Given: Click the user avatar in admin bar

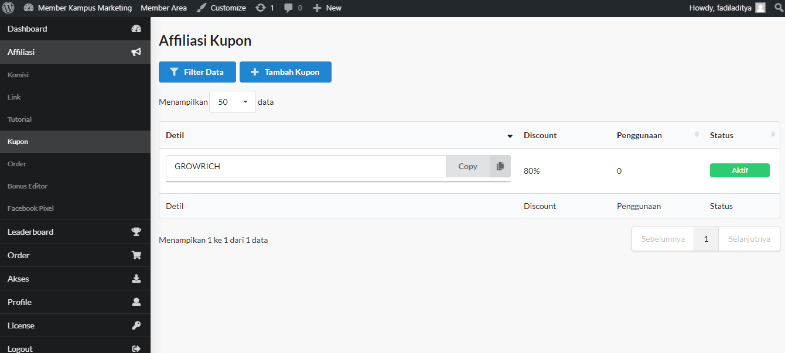Looking at the screenshot, I should coord(760,8).
